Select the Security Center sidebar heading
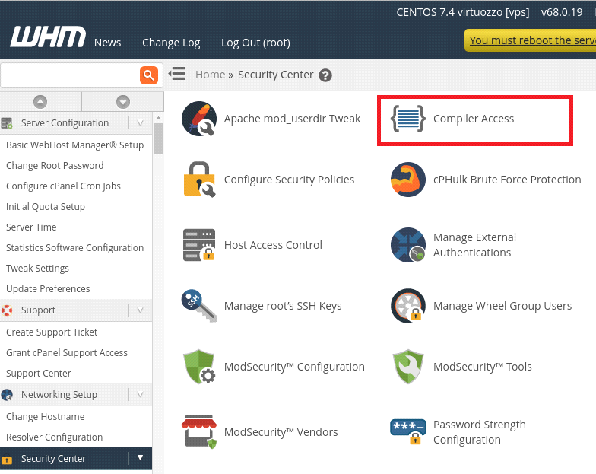The image size is (596, 474). coord(53,458)
